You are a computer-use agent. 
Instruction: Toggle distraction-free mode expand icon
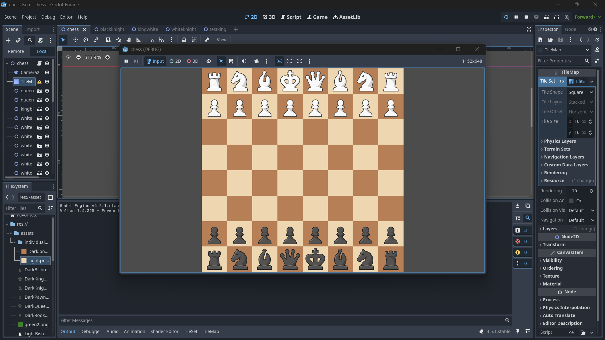(x=529, y=29)
